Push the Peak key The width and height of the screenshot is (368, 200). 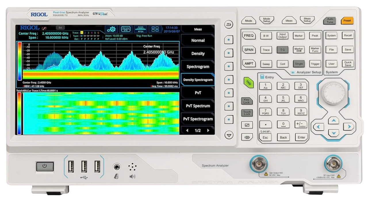pyautogui.click(x=315, y=36)
